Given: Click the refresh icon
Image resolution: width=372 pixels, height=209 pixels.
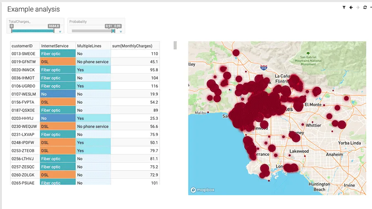Looking at the screenshot, I should click(365, 7).
